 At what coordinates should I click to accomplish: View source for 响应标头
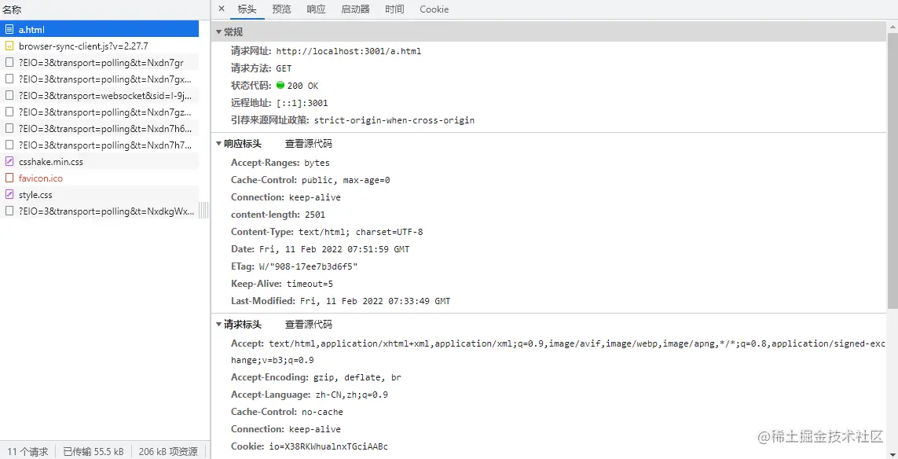click(309, 144)
